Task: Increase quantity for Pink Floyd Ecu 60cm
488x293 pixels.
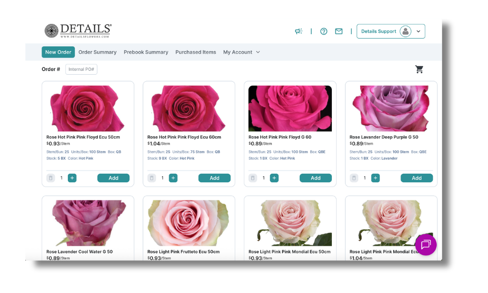Action: 173,178
